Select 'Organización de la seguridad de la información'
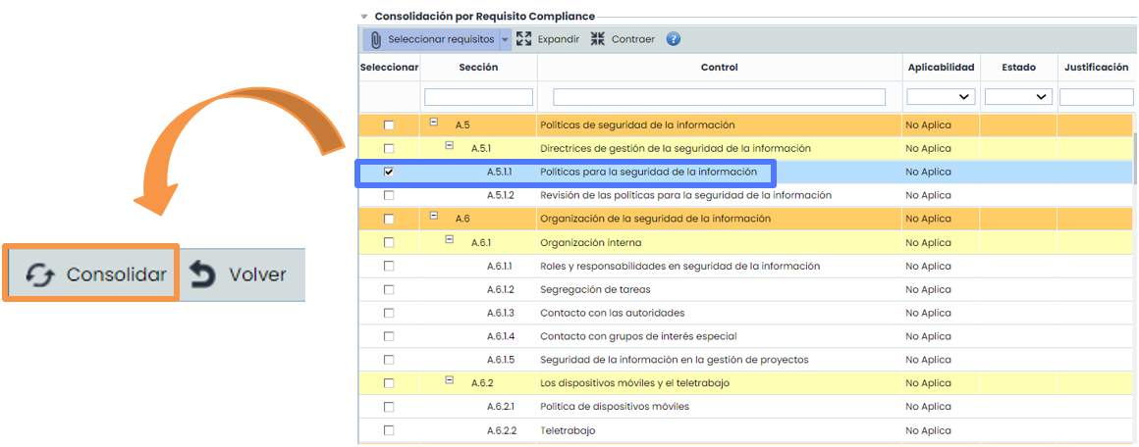This screenshot has width=1139, height=447. [x=655, y=219]
